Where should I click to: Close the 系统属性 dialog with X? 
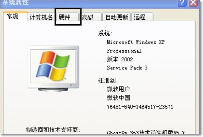coord(193,3)
